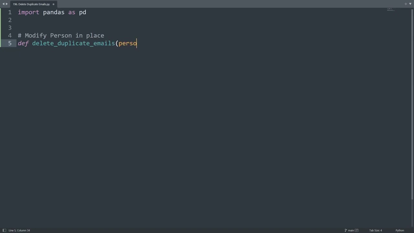The height and width of the screenshot is (233, 414).
Task: Open the Python syntax selector
Action: pos(400,230)
